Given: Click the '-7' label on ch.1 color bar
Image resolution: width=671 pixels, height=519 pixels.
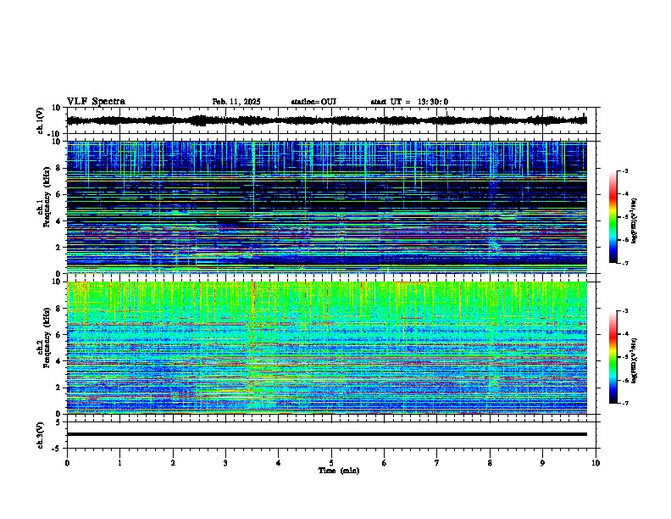Looking at the screenshot, I should 625,263.
